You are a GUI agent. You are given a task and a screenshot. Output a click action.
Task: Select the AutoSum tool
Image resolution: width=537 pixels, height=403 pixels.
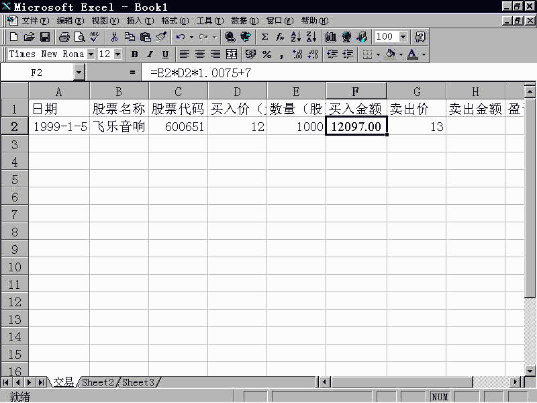coord(264,38)
